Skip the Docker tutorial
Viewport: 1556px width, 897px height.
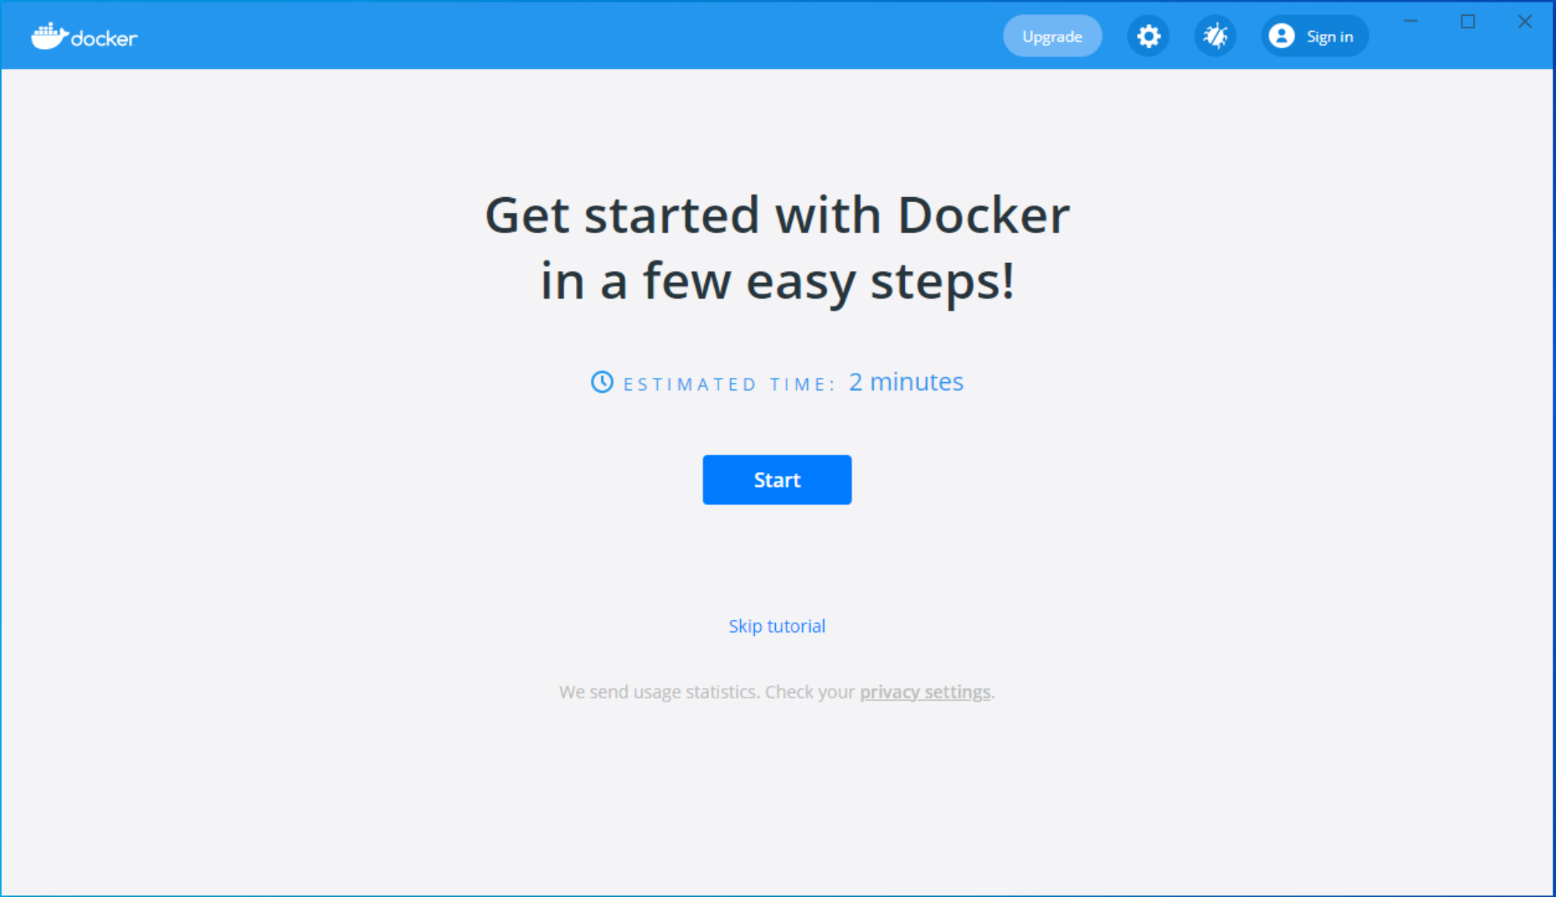click(777, 625)
